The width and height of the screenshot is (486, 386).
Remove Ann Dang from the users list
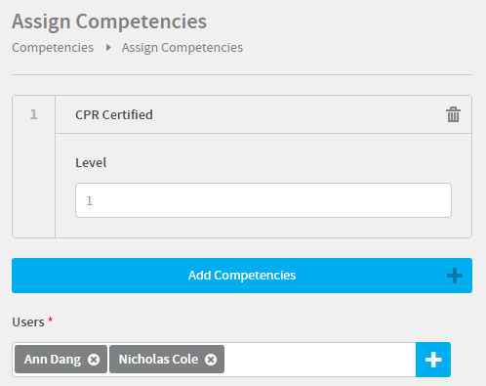click(x=94, y=360)
